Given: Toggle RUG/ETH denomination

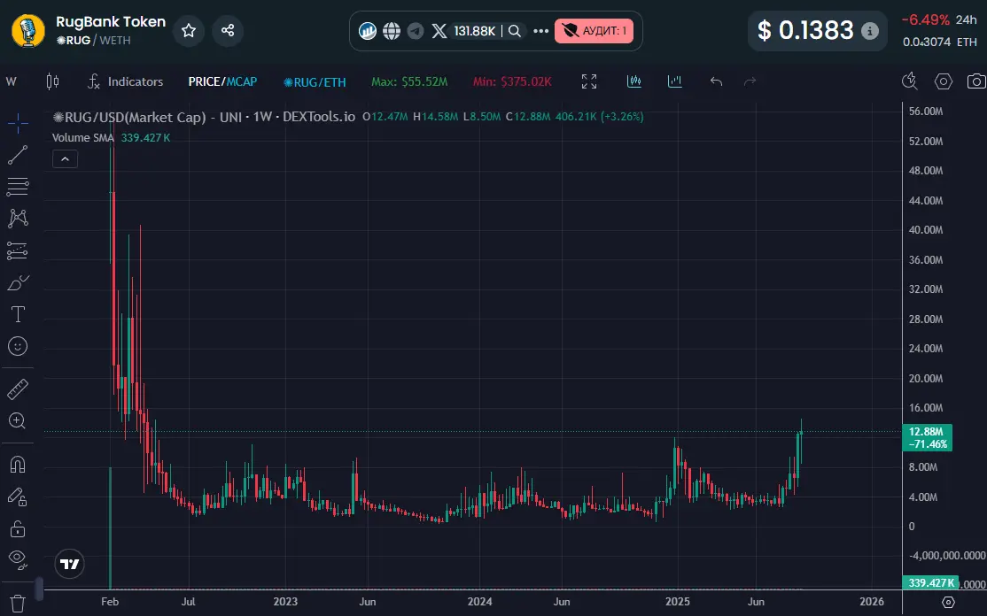Looking at the screenshot, I should [315, 82].
